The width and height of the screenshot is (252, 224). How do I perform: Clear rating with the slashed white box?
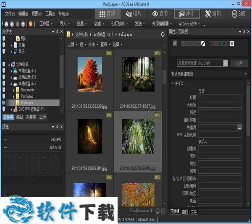click(x=203, y=44)
